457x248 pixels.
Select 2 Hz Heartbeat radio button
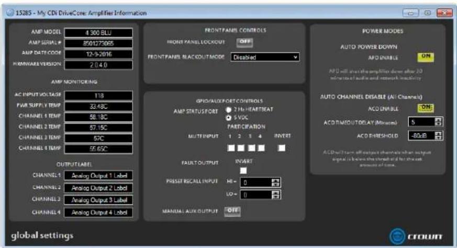pyautogui.click(x=229, y=110)
